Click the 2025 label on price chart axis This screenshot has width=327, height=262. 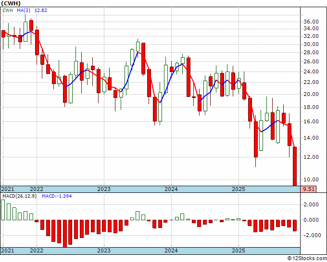click(x=239, y=189)
